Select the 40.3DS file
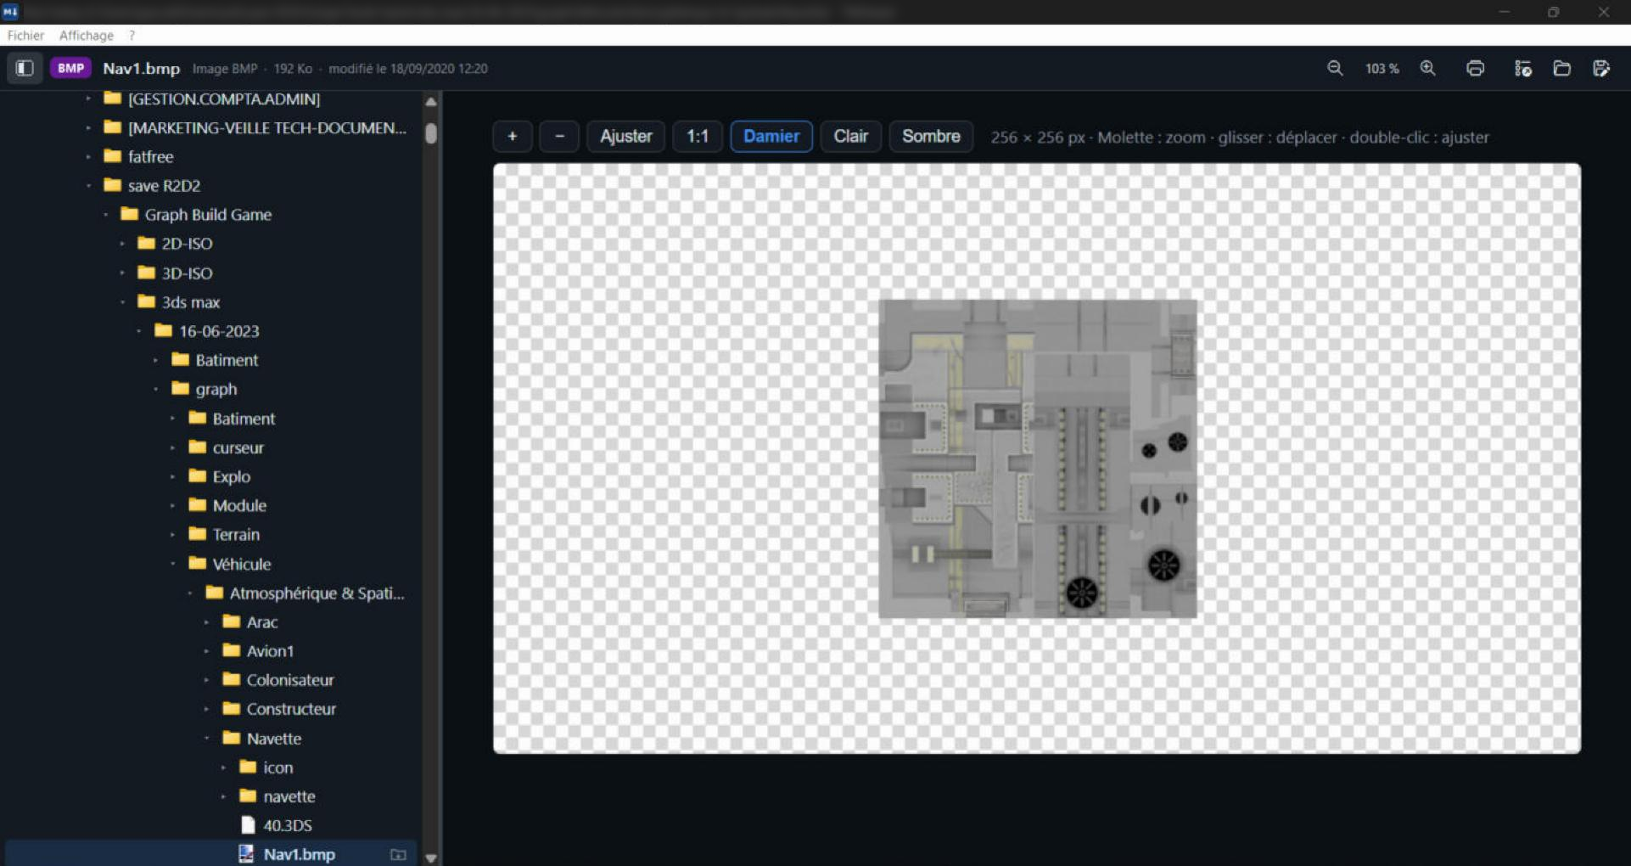 [x=287, y=824]
